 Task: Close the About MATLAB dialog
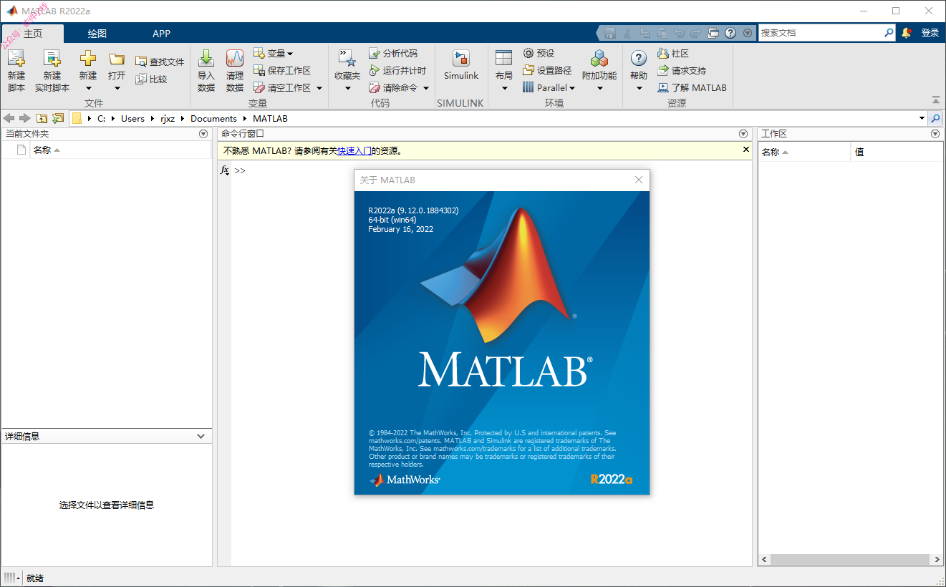(639, 180)
